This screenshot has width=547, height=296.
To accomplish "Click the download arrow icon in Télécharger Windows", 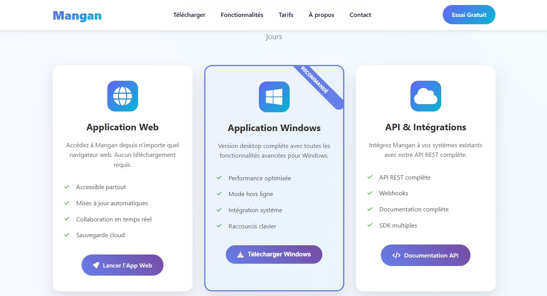I will pyautogui.click(x=240, y=254).
